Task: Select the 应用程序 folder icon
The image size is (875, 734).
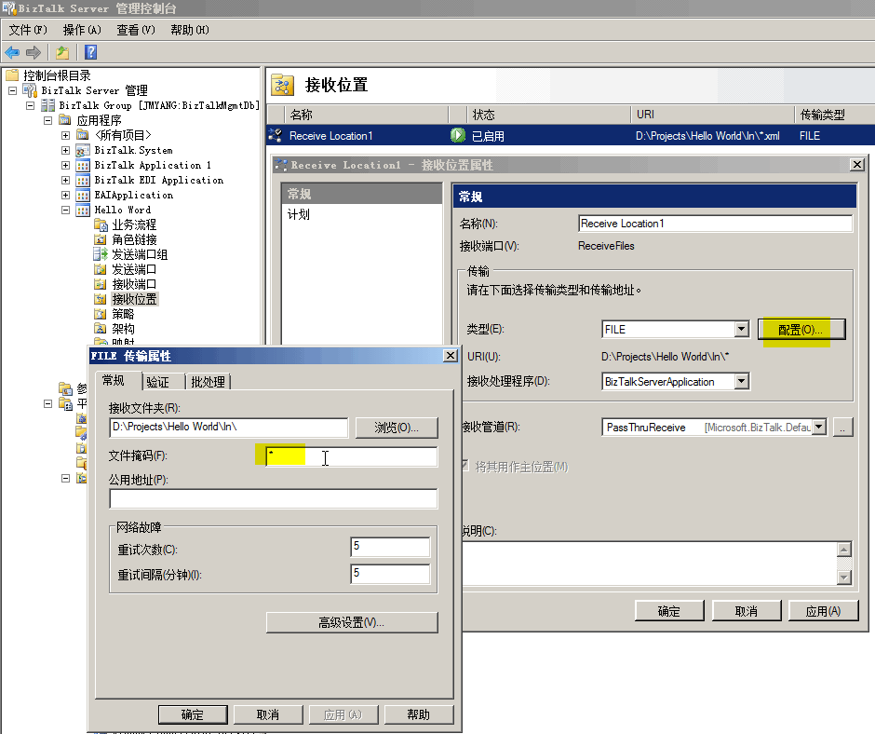Action: pyautogui.click(x=65, y=120)
